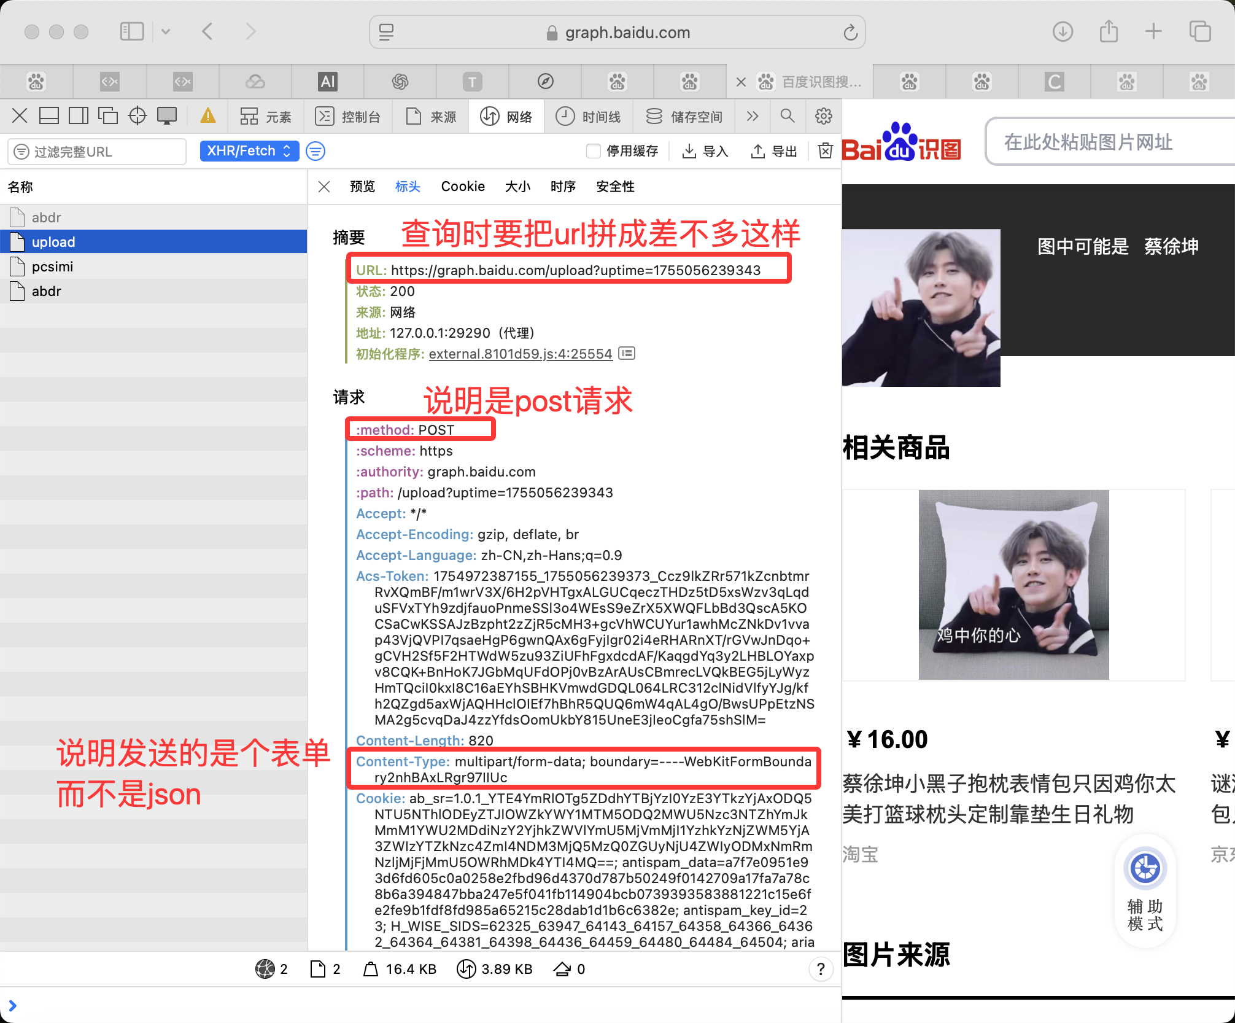The image size is (1235, 1023).
Task: Open the sidebar options dropdown chevron
Action: [x=166, y=31]
